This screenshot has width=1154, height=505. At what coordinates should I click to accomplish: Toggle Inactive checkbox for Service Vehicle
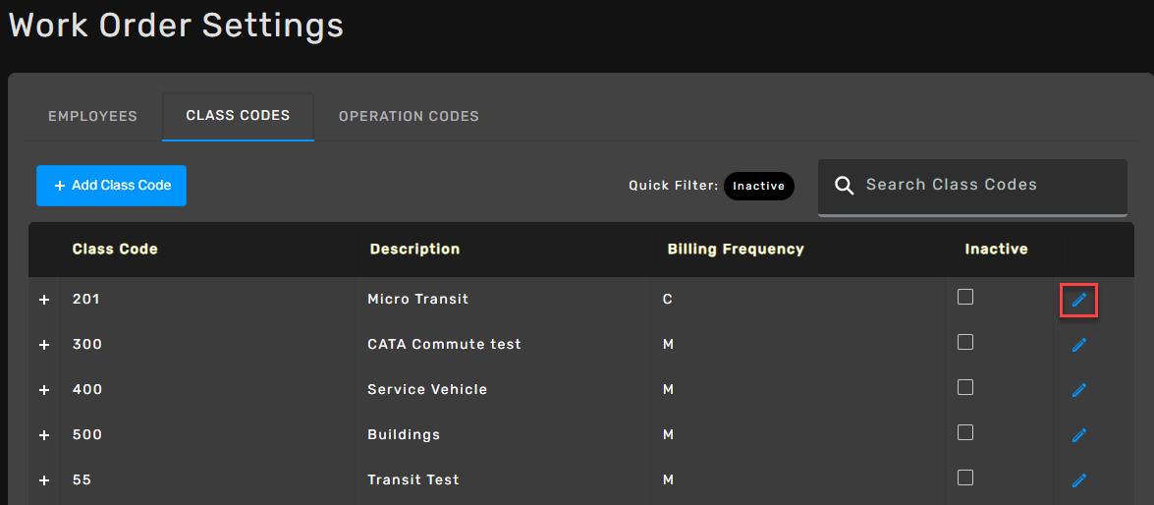click(964, 387)
